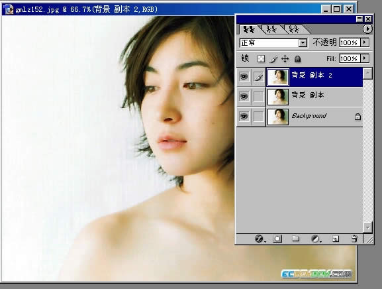Hide the 背景 副本 2 layer

point(244,77)
